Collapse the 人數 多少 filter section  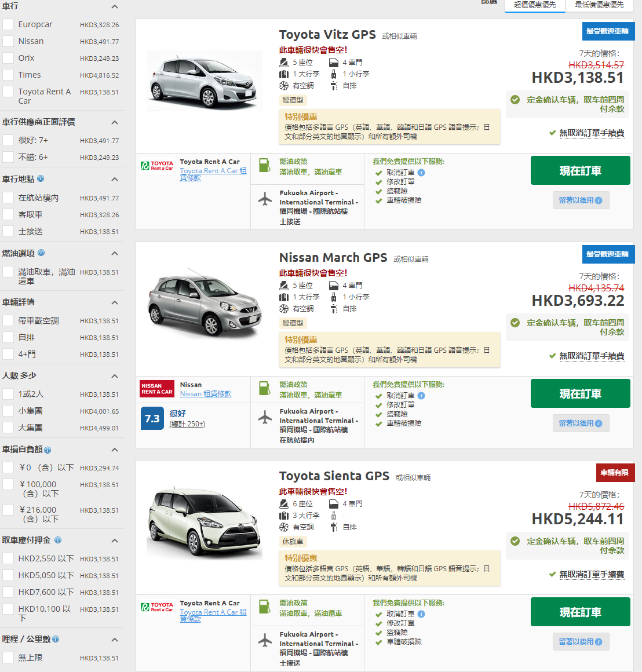click(114, 376)
